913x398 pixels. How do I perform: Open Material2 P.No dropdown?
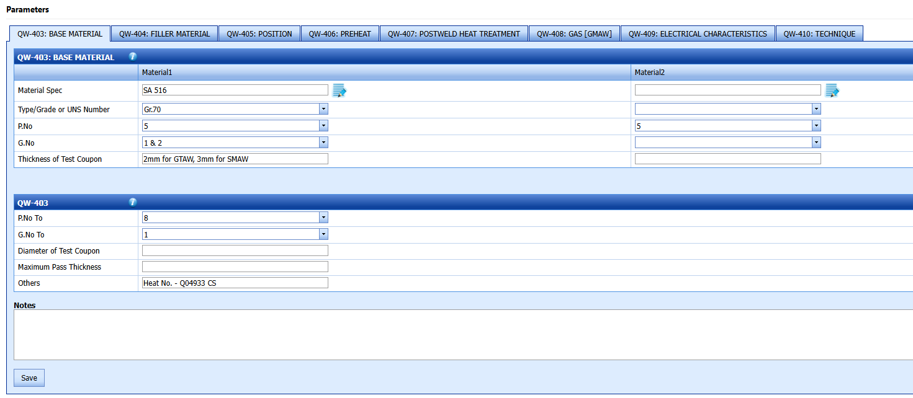tap(816, 126)
